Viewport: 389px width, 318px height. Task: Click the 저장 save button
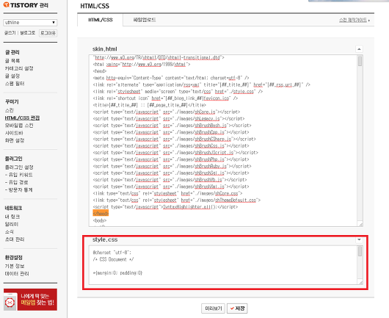pyautogui.click(x=237, y=308)
